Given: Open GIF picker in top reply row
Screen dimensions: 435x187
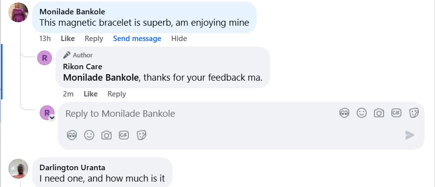Looking at the screenshot, I should (396, 113).
